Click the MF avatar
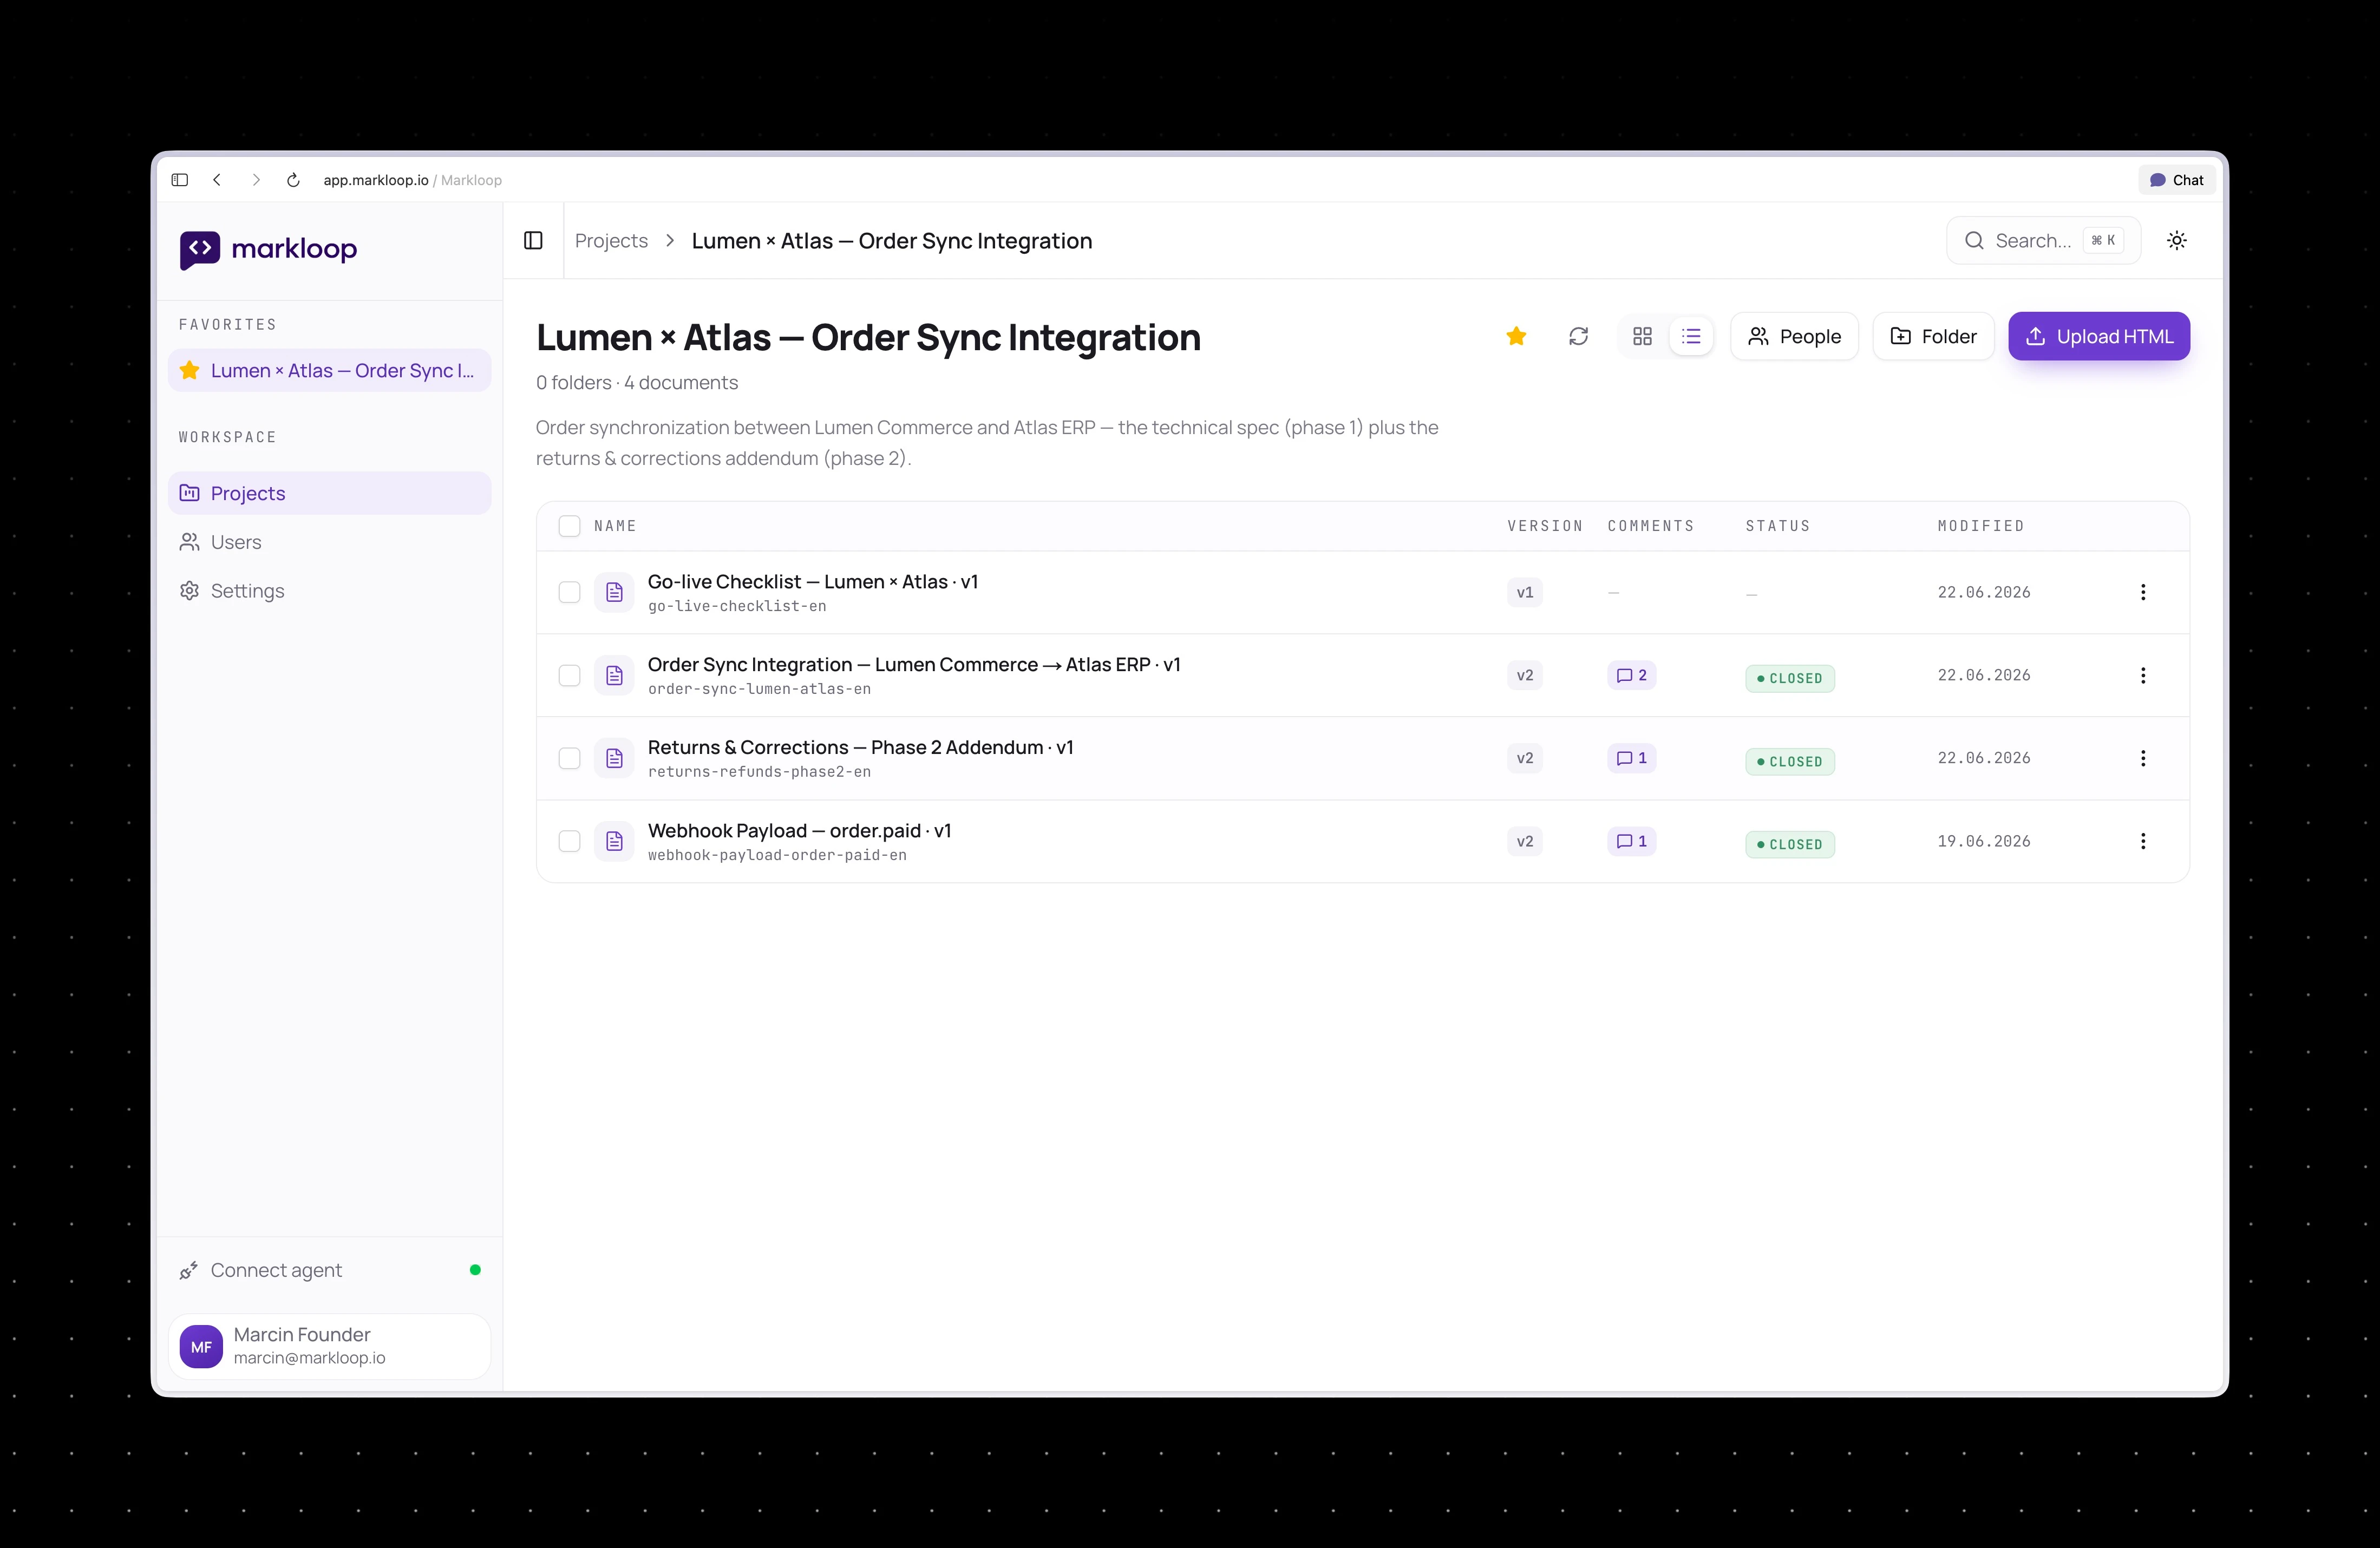Viewport: 2380px width, 1548px height. click(201, 1346)
